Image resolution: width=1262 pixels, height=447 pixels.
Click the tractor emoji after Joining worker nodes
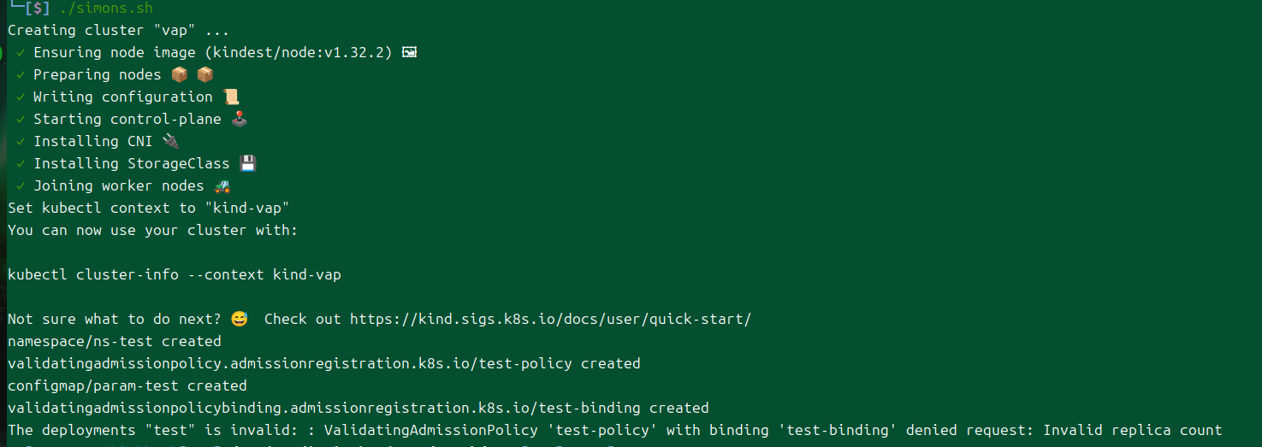222,185
